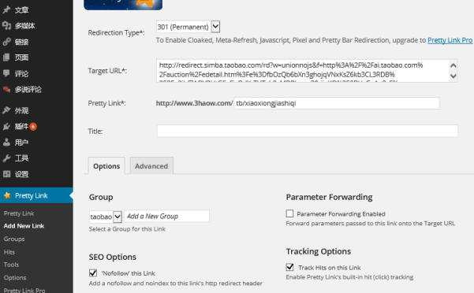The width and height of the screenshot is (474, 293).
Task: Click the star icon beside Pretty Link menu
Action: point(7,195)
